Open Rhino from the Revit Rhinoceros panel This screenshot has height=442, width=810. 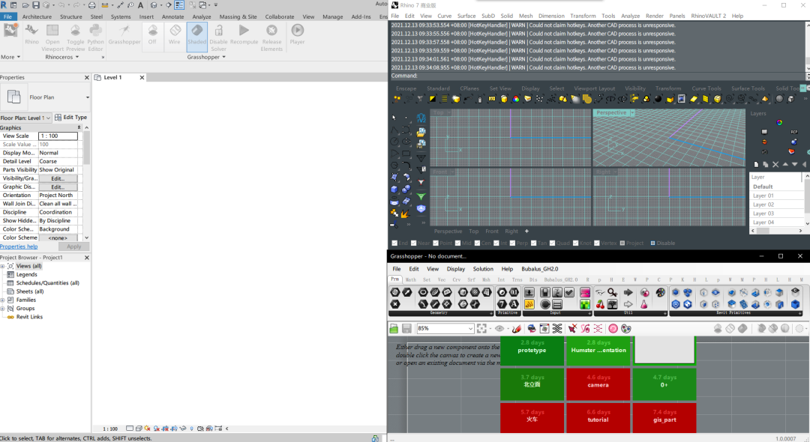[31, 36]
